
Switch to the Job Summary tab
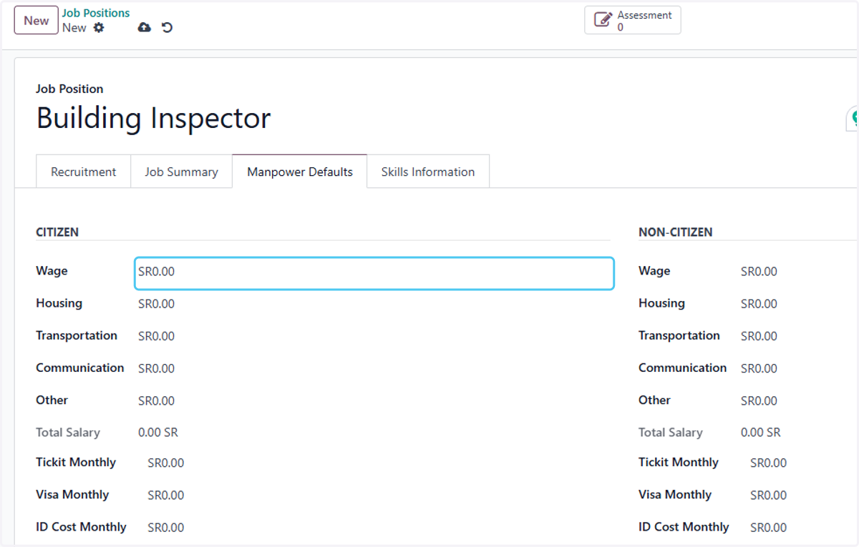click(x=181, y=172)
